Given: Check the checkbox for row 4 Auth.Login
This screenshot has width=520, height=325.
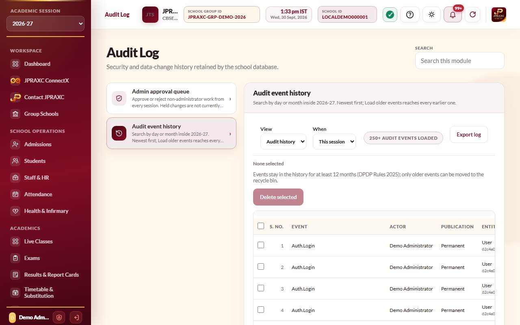Looking at the screenshot, I should [261, 310].
